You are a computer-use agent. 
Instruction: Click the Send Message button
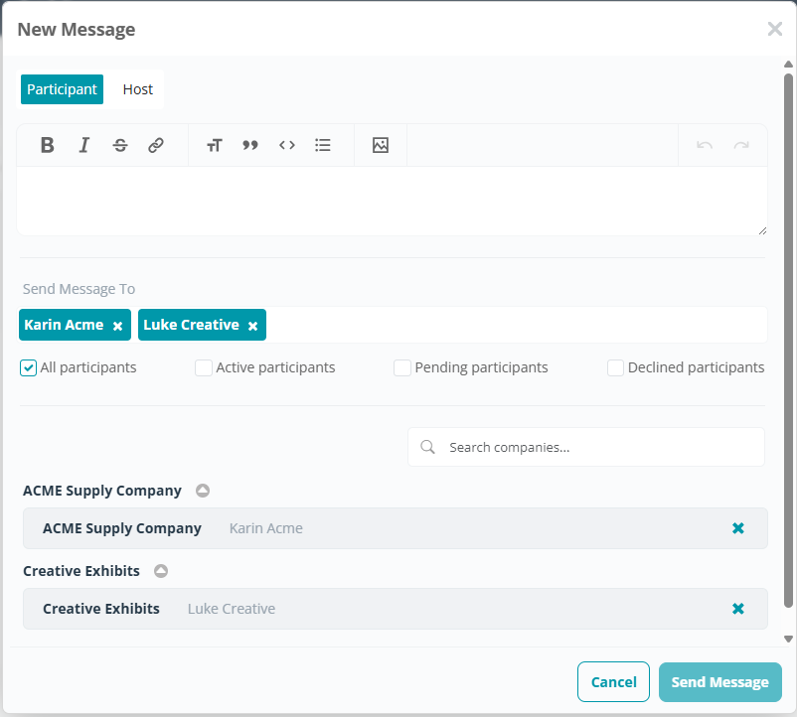(x=719, y=682)
